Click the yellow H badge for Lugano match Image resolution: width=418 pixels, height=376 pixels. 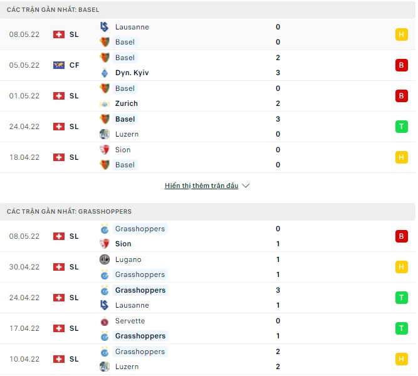pyautogui.click(x=401, y=267)
